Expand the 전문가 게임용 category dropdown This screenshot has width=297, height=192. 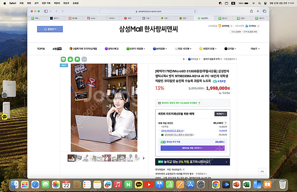(136, 49)
